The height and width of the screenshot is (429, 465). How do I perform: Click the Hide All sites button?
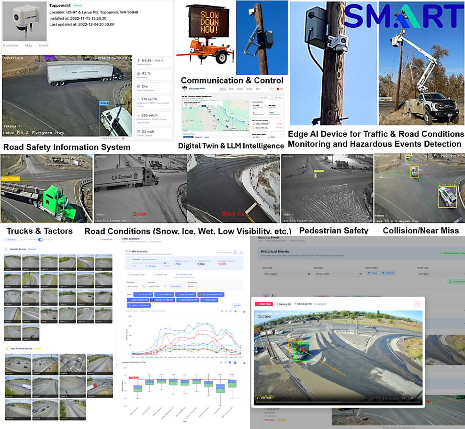point(237,305)
